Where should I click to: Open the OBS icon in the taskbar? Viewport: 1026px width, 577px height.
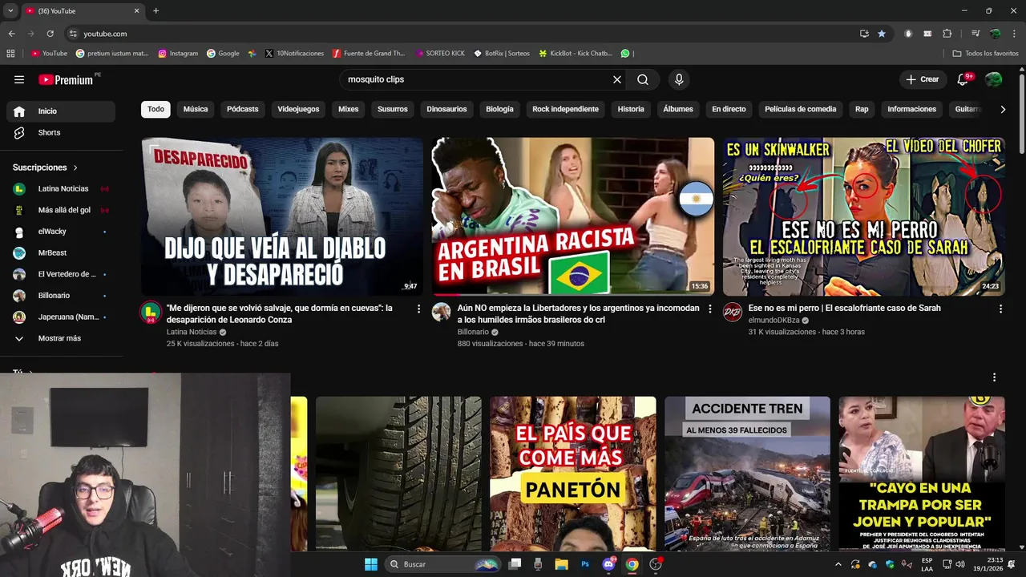click(656, 564)
